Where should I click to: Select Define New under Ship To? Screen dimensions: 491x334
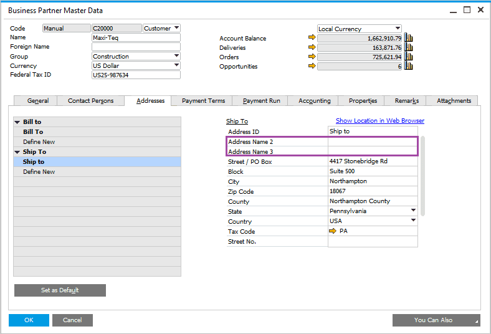pos(39,172)
